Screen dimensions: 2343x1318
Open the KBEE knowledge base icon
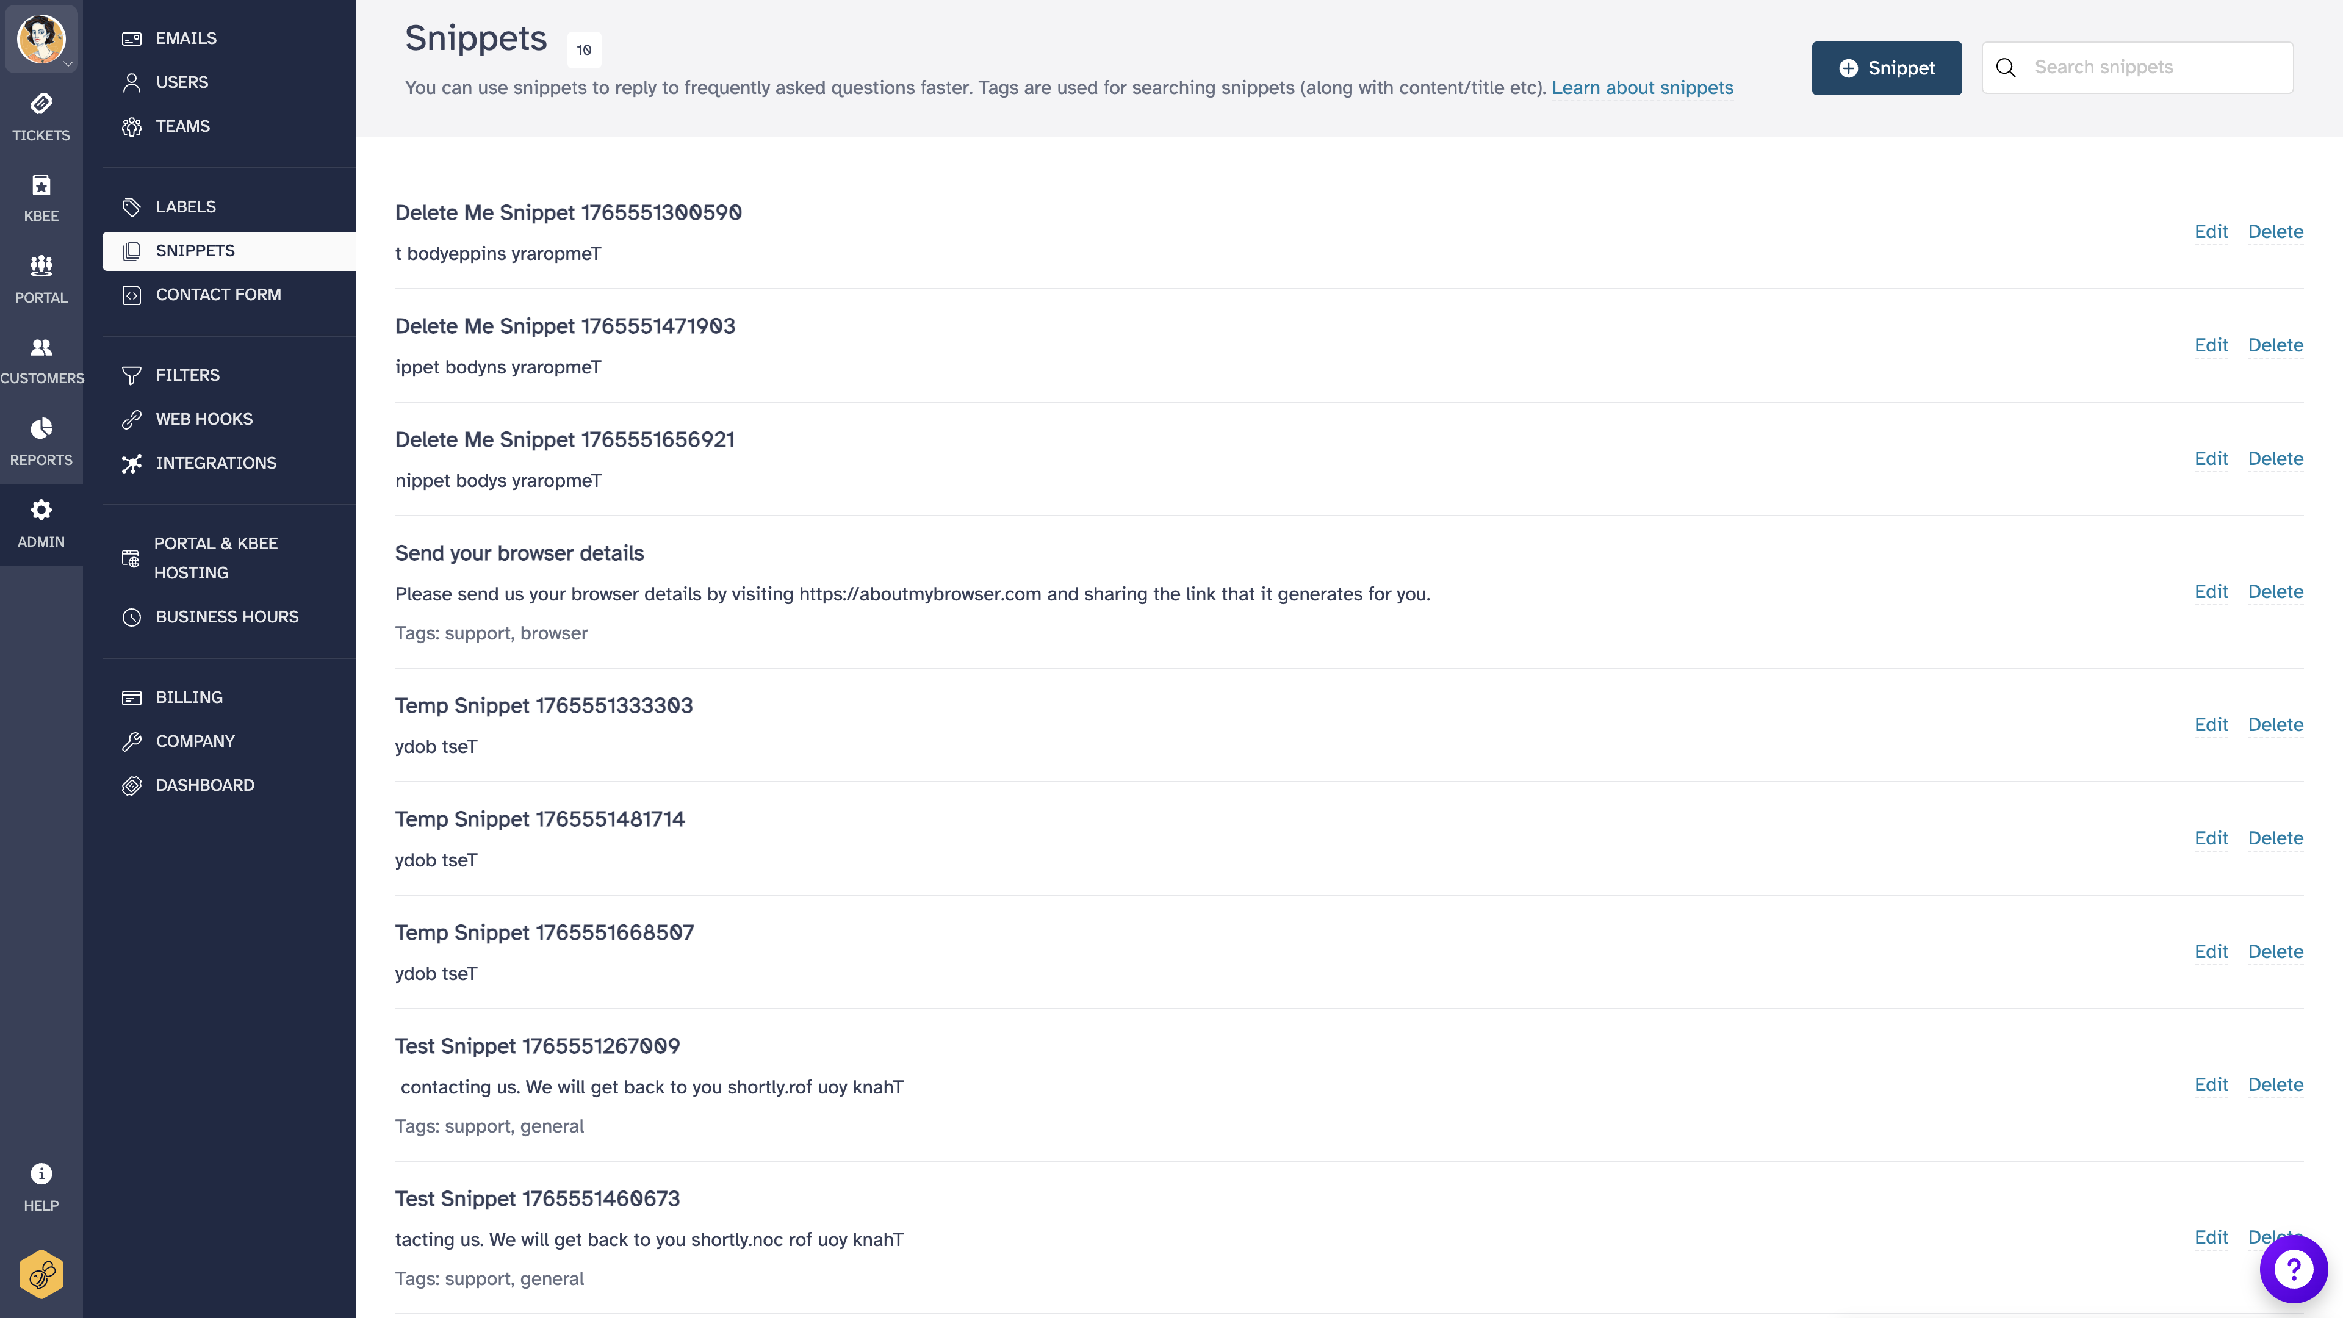[x=41, y=195]
